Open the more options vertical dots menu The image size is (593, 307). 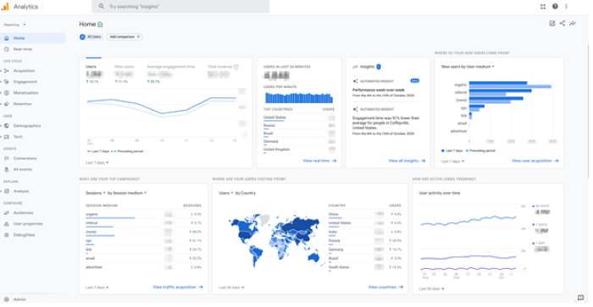pos(566,7)
